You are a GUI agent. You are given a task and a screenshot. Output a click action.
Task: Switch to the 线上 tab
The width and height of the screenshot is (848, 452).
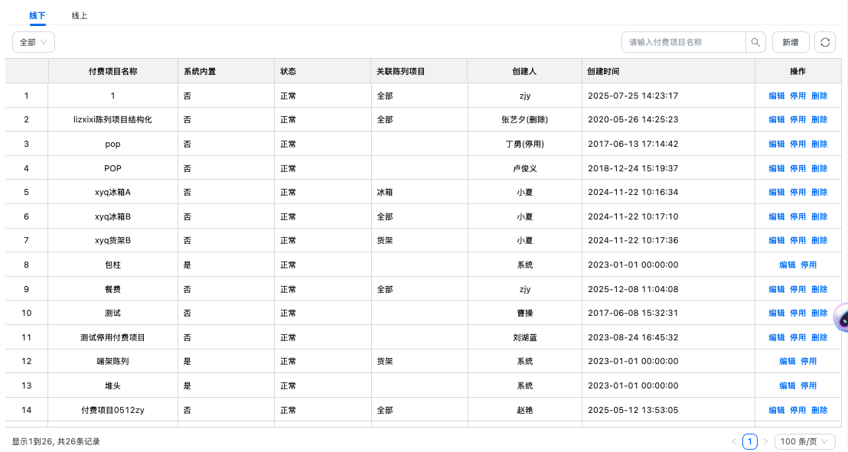click(80, 15)
